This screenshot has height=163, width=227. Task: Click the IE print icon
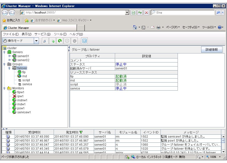(159, 27)
